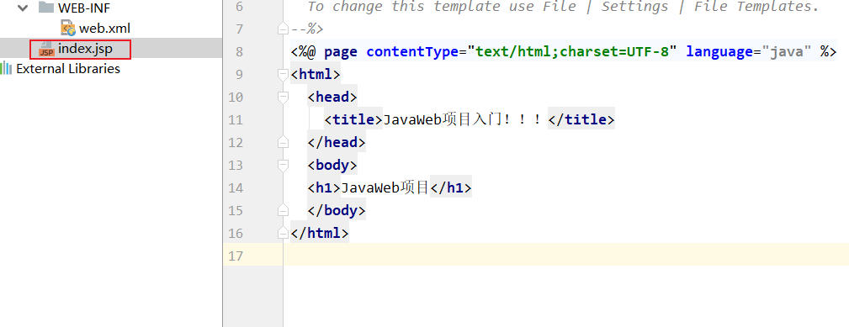Select index.jsp in the project tree

85,50
